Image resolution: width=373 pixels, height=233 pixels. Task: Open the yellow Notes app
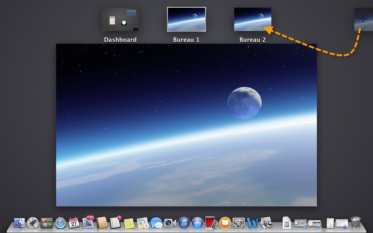[x=129, y=222]
